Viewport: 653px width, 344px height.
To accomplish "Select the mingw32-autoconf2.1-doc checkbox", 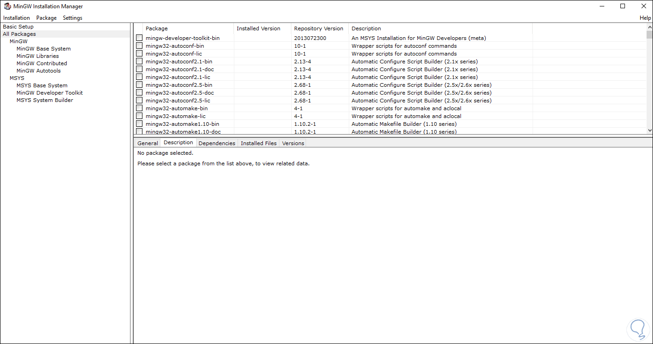I will pos(139,69).
